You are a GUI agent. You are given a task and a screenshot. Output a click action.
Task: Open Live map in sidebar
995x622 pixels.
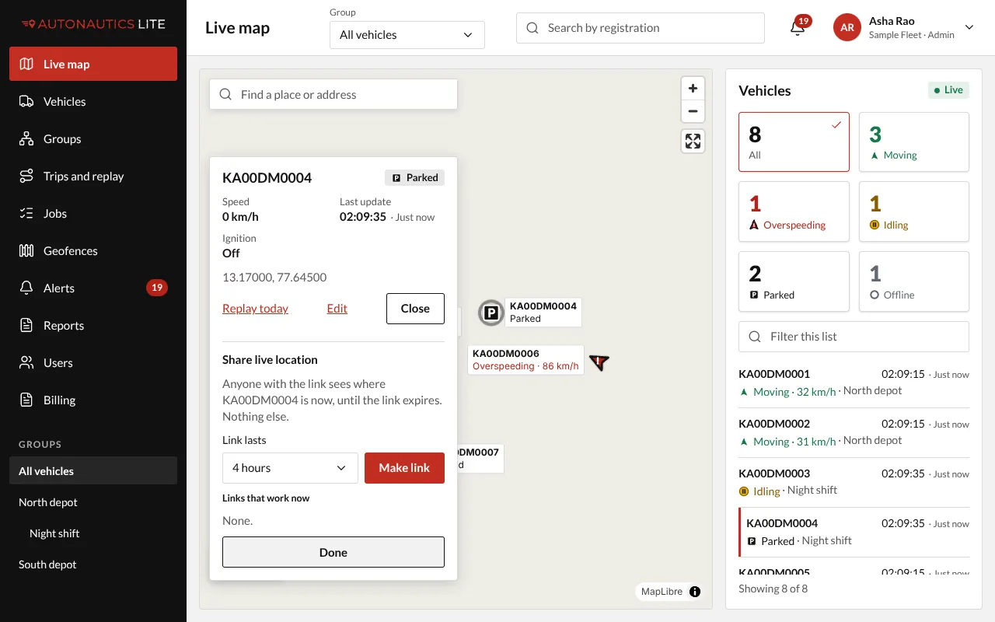(93, 64)
